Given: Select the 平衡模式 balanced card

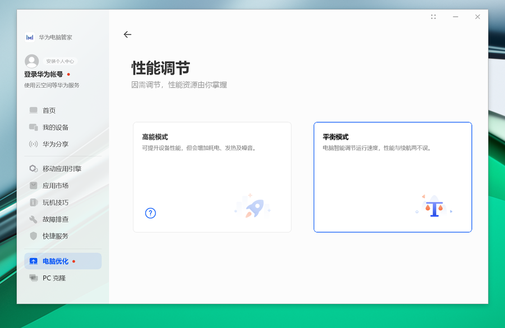Looking at the screenshot, I should [392, 177].
